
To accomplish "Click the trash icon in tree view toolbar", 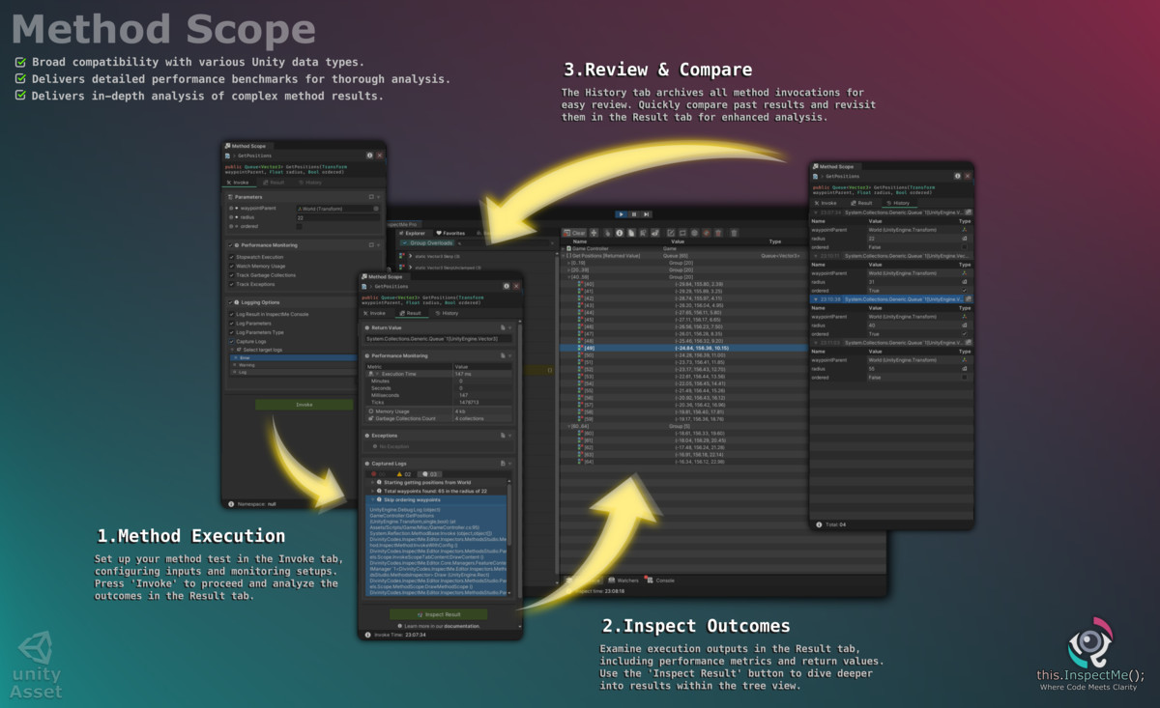I will 734,233.
